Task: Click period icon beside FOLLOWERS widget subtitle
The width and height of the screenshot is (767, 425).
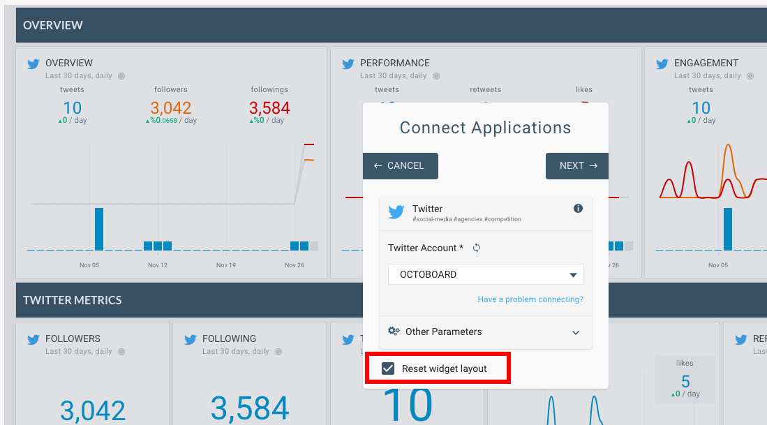Action: 121,352
